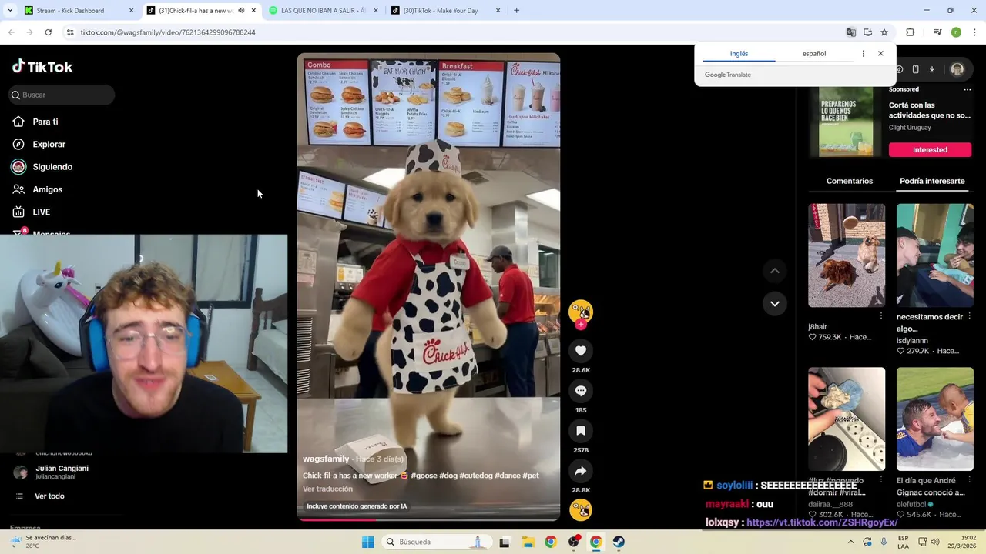Click site info icon in address bar
Image resolution: width=986 pixels, height=554 pixels.
click(x=70, y=32)
